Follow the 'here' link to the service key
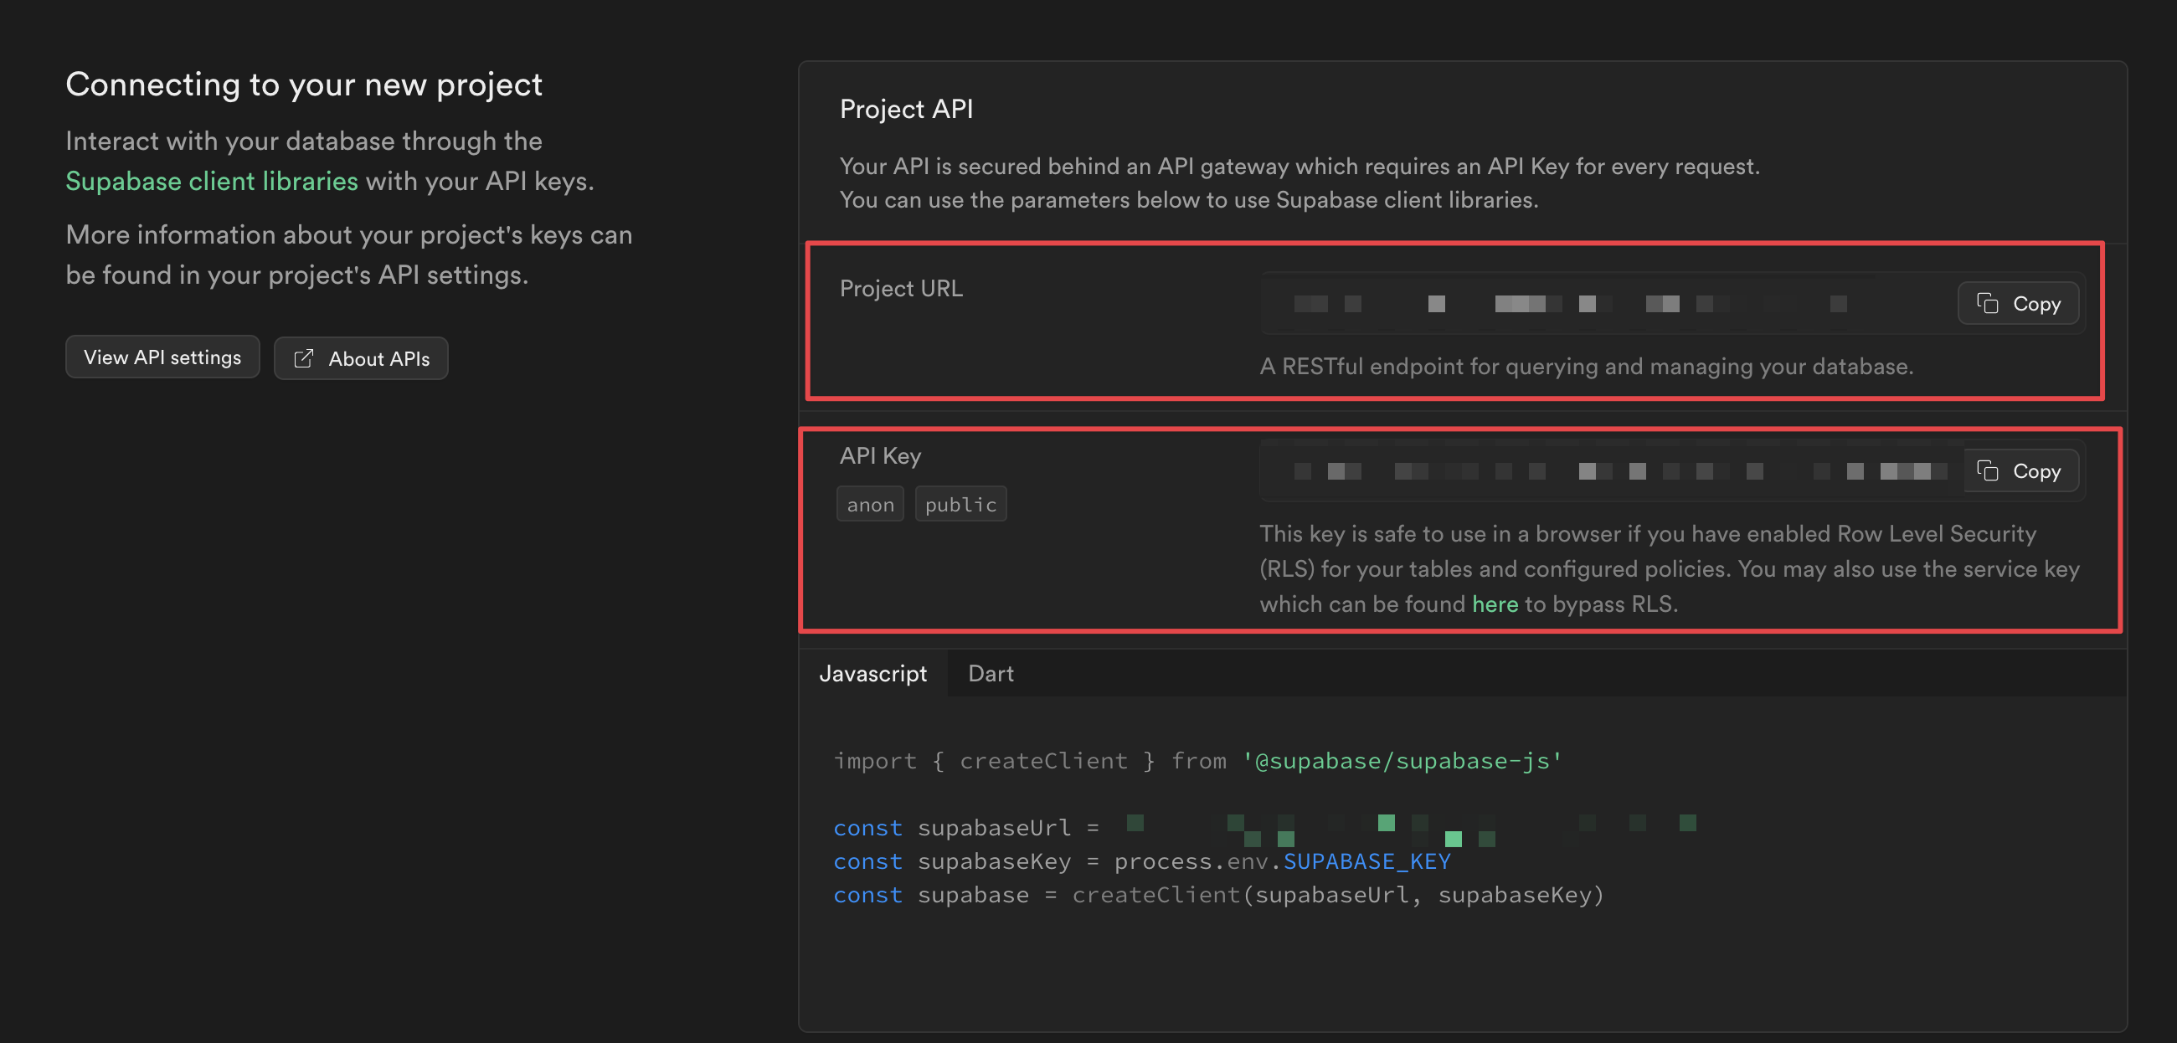The image size is (2177, 1043). click(x=1495, y=604)
